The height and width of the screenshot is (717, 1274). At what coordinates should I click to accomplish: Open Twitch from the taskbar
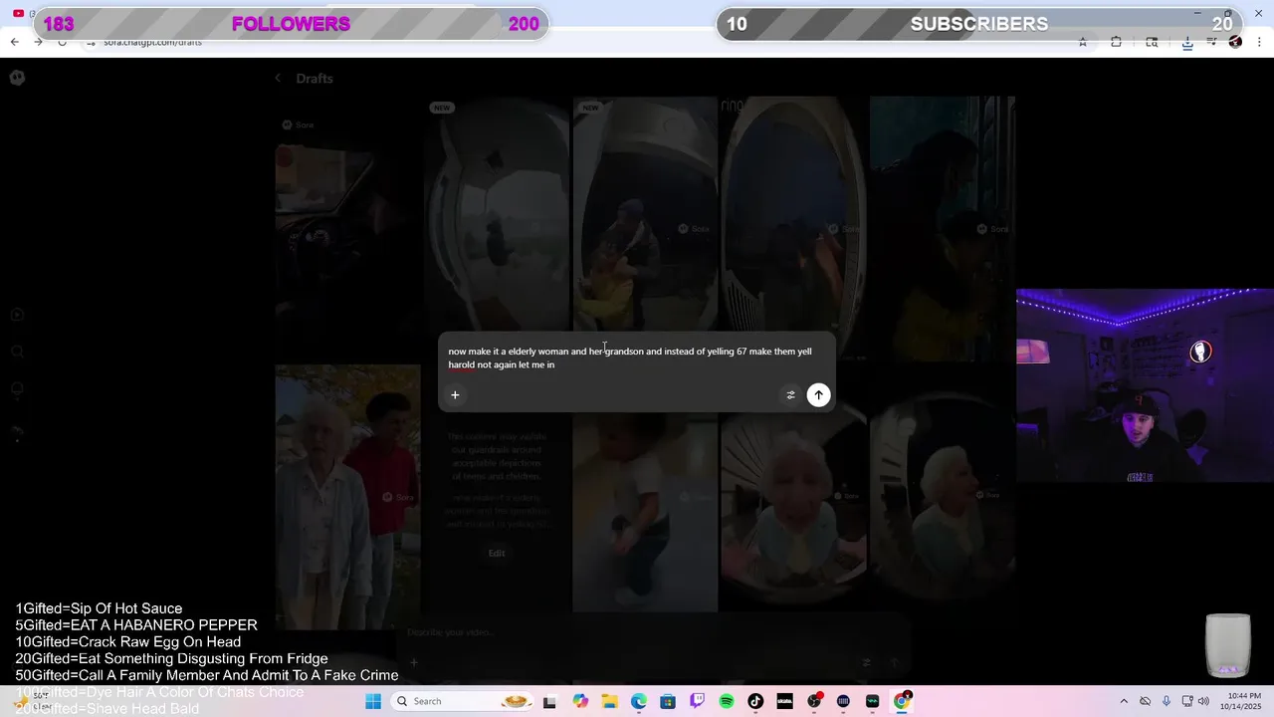coord(697,701)
